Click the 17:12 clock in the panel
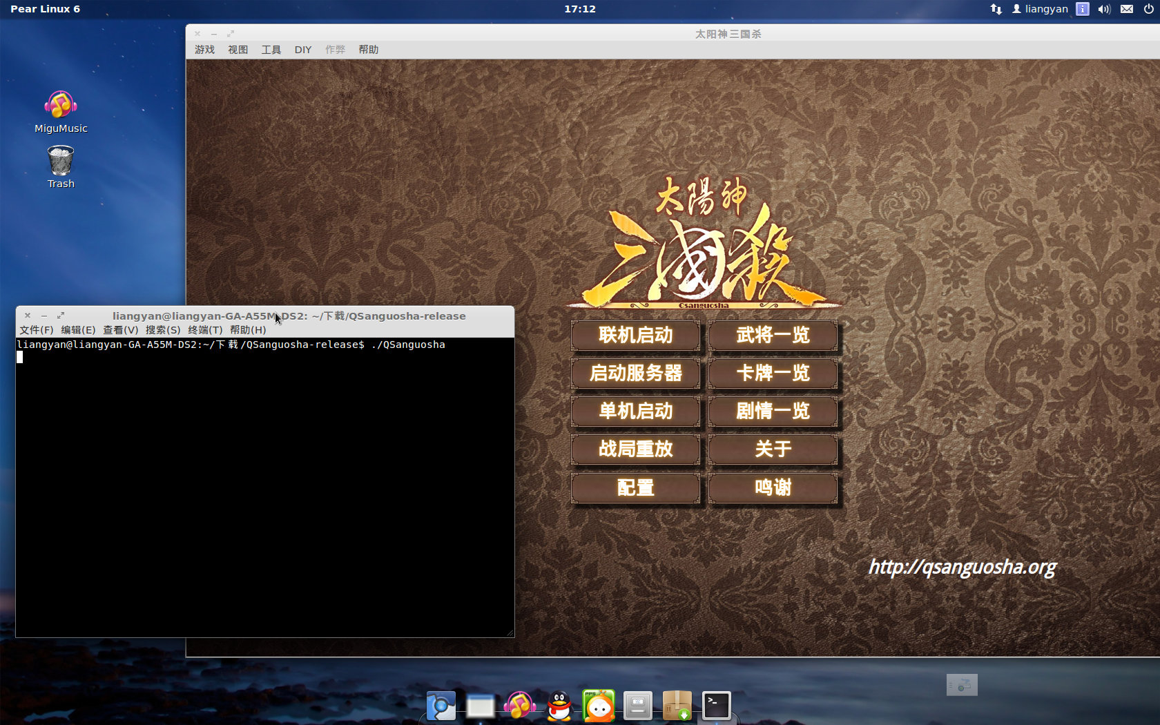Viewport: 1160px width, 725px height. tap(580, 9)
